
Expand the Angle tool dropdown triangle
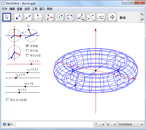click(84, 20)
